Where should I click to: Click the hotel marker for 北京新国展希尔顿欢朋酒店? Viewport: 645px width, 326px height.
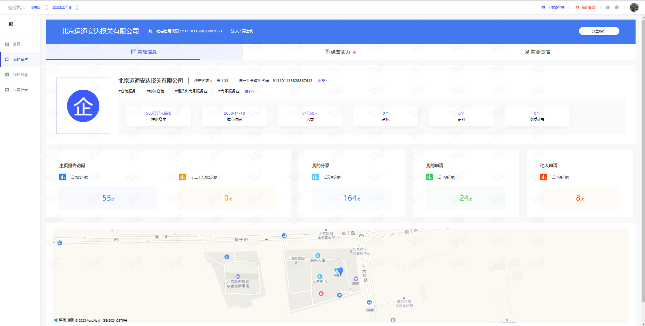click(x=238, y=277)
